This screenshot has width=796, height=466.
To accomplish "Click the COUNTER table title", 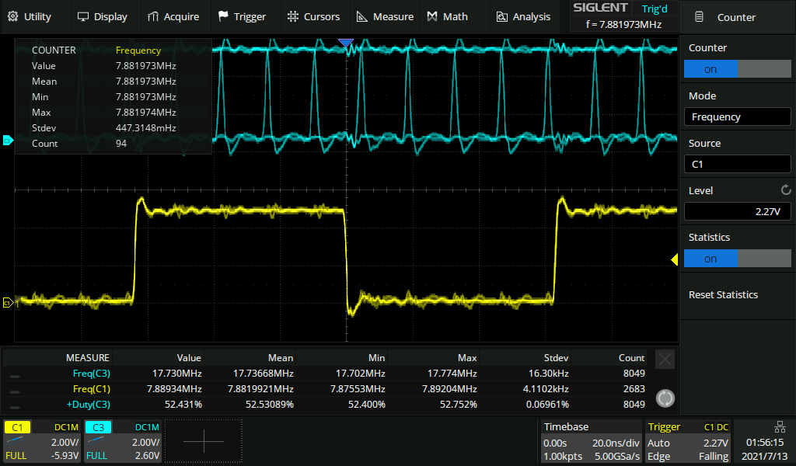I will (54, 50).
